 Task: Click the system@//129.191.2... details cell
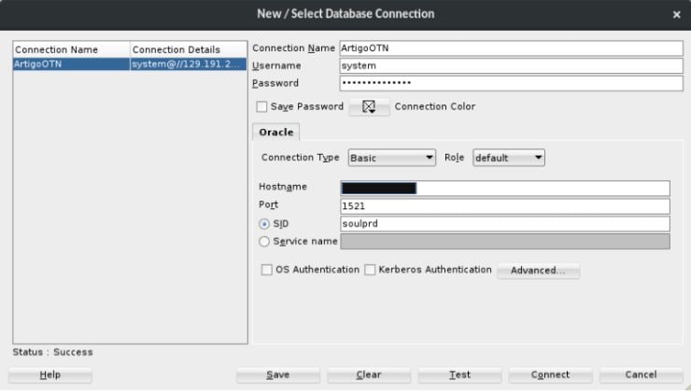(x=189, y=64)
